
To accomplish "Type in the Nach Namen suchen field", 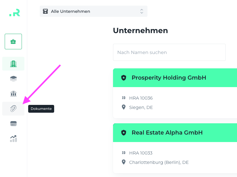I will [x=169, y=52].
